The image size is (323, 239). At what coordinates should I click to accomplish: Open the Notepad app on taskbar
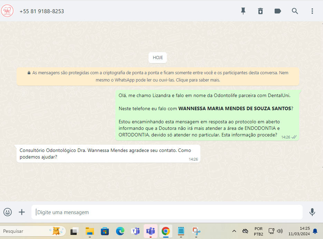pos(181,231)
